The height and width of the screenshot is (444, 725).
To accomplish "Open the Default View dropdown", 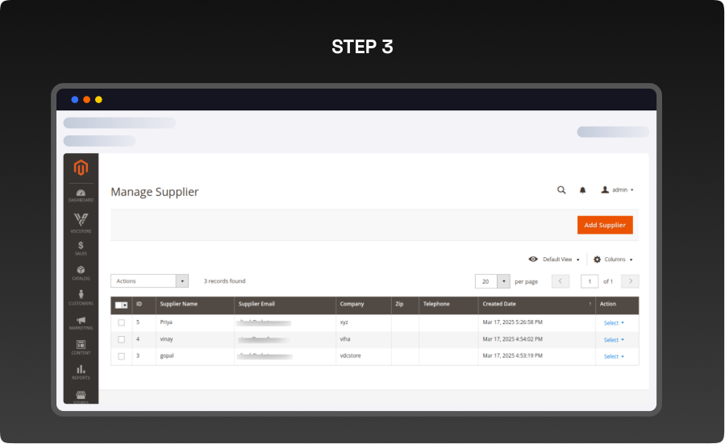I will [554, 259].
